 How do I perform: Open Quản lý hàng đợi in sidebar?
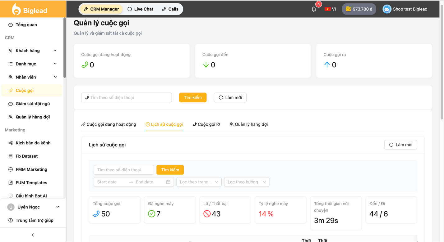point(32,117)
